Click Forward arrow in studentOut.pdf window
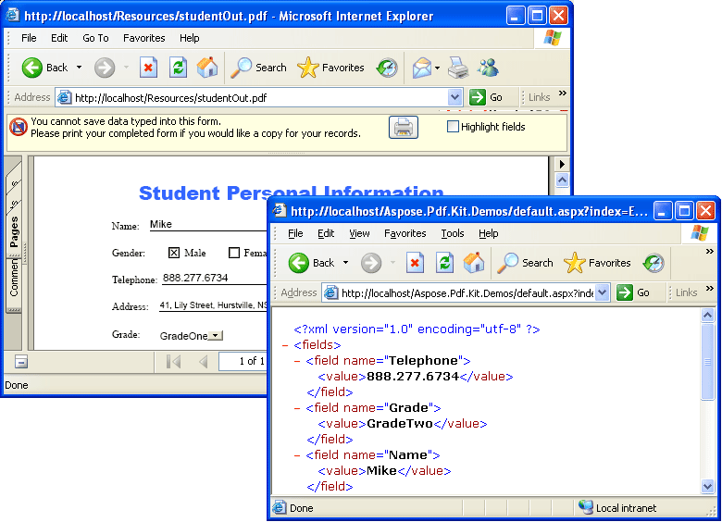Screen dimensions: 722x522 [x=105, y=68]
